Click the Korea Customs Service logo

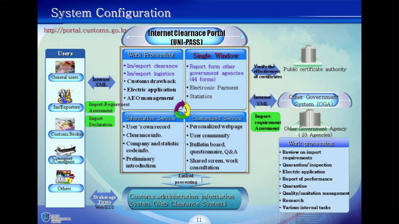[56, 217]
